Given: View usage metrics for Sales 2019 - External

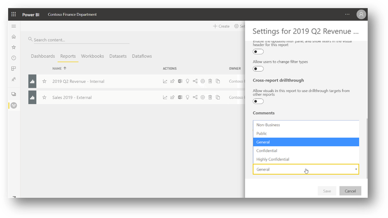Looking at the screenshot, I should (165, 97).
